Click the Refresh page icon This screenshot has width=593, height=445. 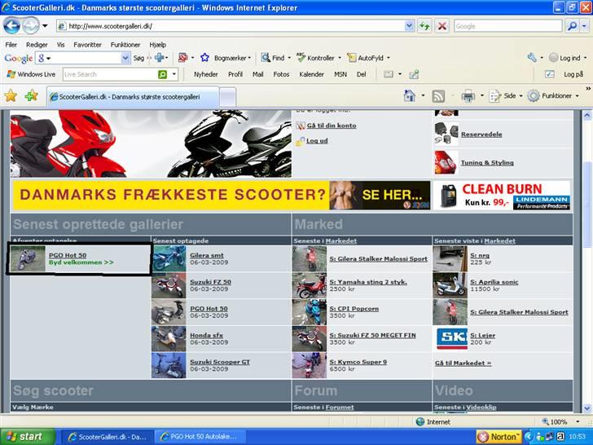[425, 26]
